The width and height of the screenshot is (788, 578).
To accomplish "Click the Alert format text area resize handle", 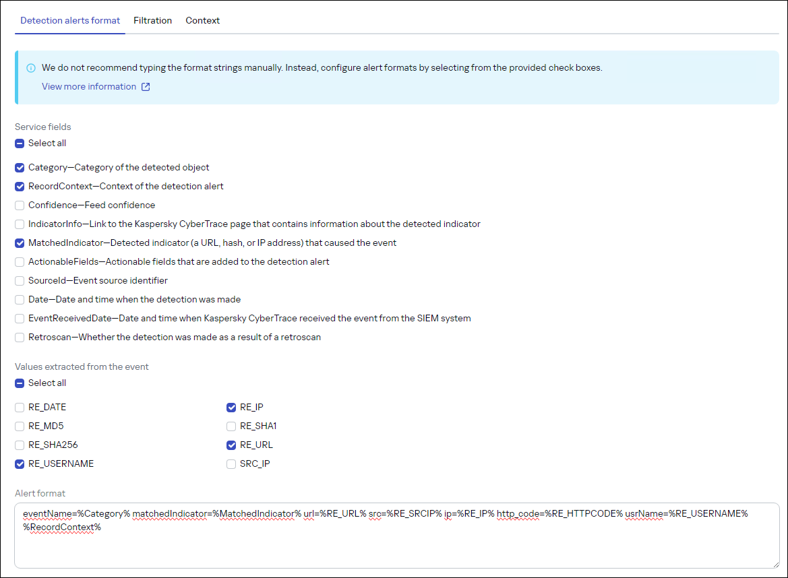I will coord(775,565).
